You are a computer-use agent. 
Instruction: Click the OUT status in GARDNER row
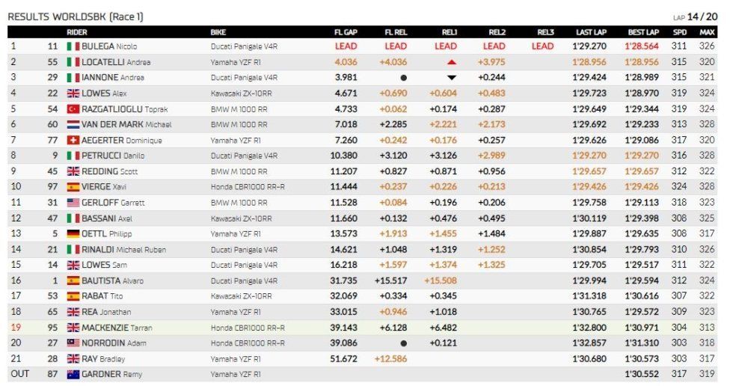(20, 374)
